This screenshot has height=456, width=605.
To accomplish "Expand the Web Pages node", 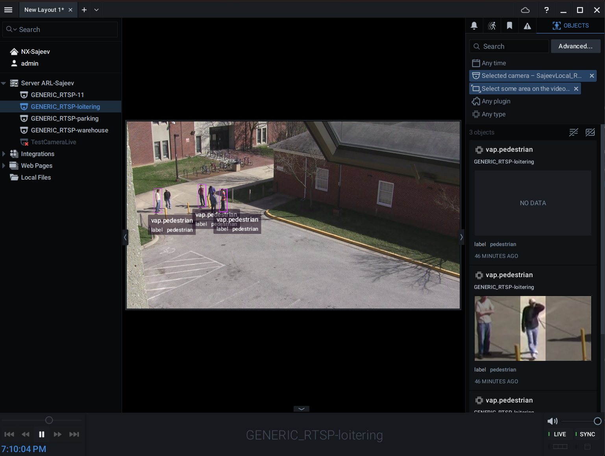I will [4, 165].
